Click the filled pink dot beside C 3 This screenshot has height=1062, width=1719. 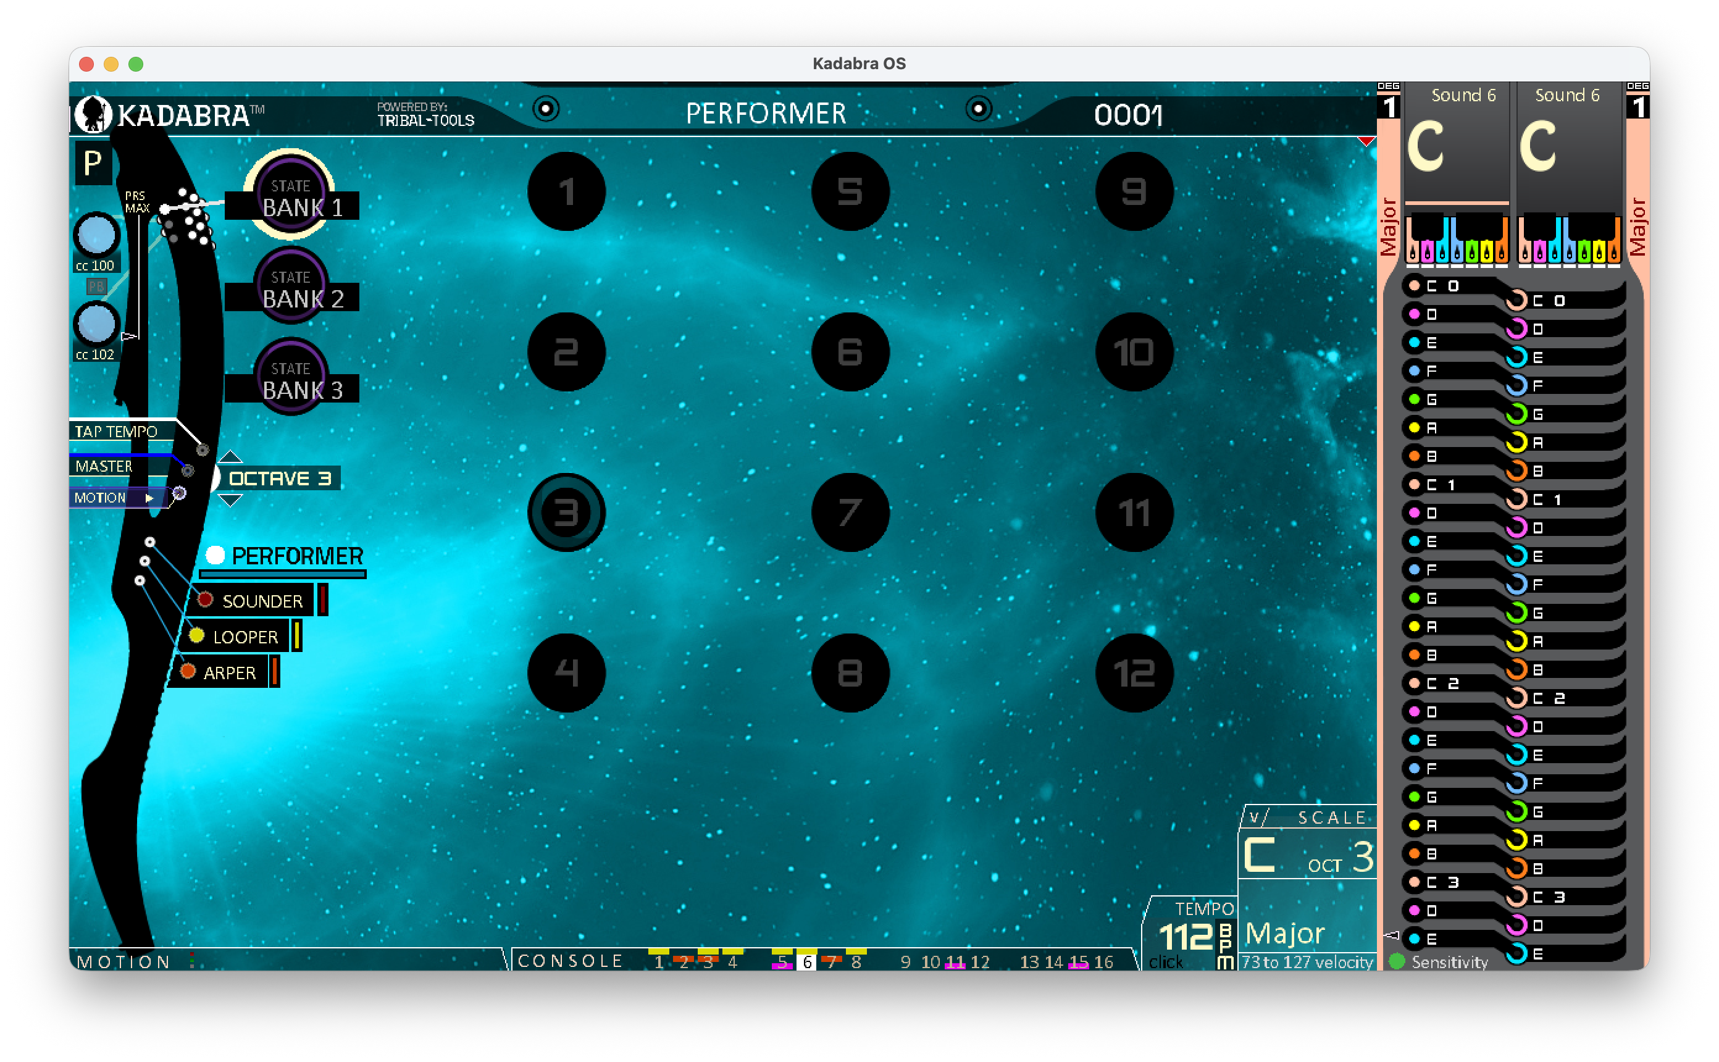(1414, 882)
